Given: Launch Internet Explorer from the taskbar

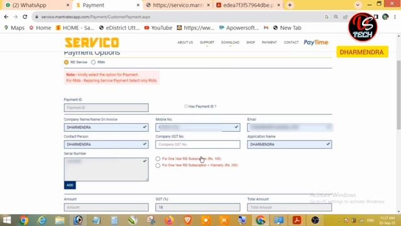Looking at the screenshot, I should [x=42, y=220].
